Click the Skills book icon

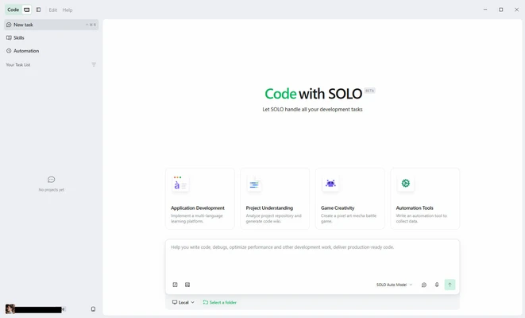9,38
